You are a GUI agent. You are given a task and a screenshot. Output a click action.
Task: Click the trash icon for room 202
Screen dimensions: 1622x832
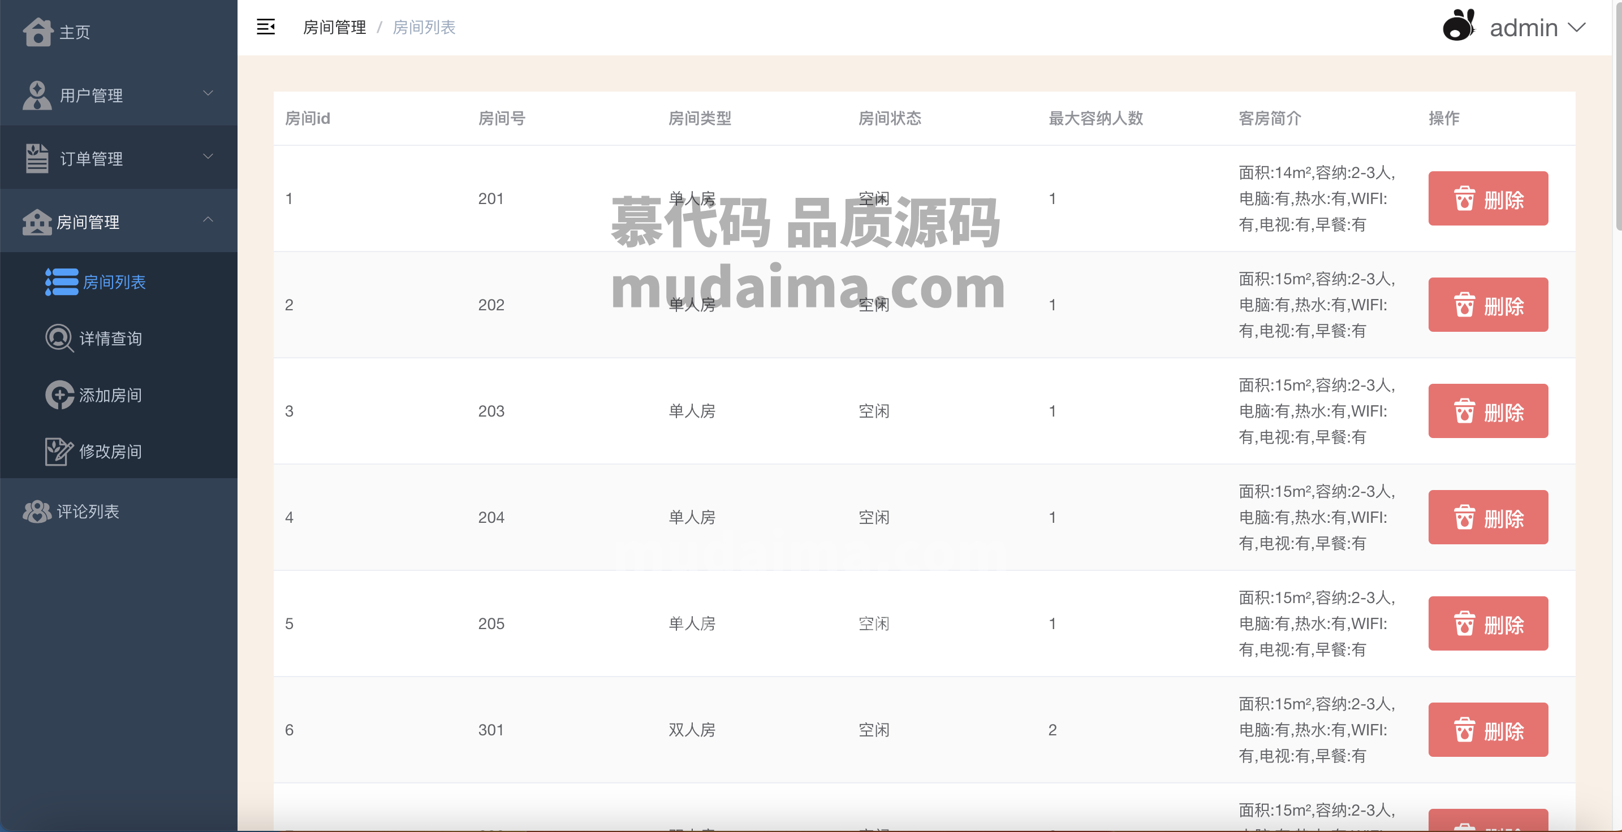1464,305
